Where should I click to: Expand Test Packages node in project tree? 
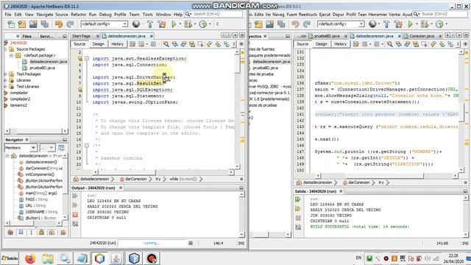click(5, 74)
